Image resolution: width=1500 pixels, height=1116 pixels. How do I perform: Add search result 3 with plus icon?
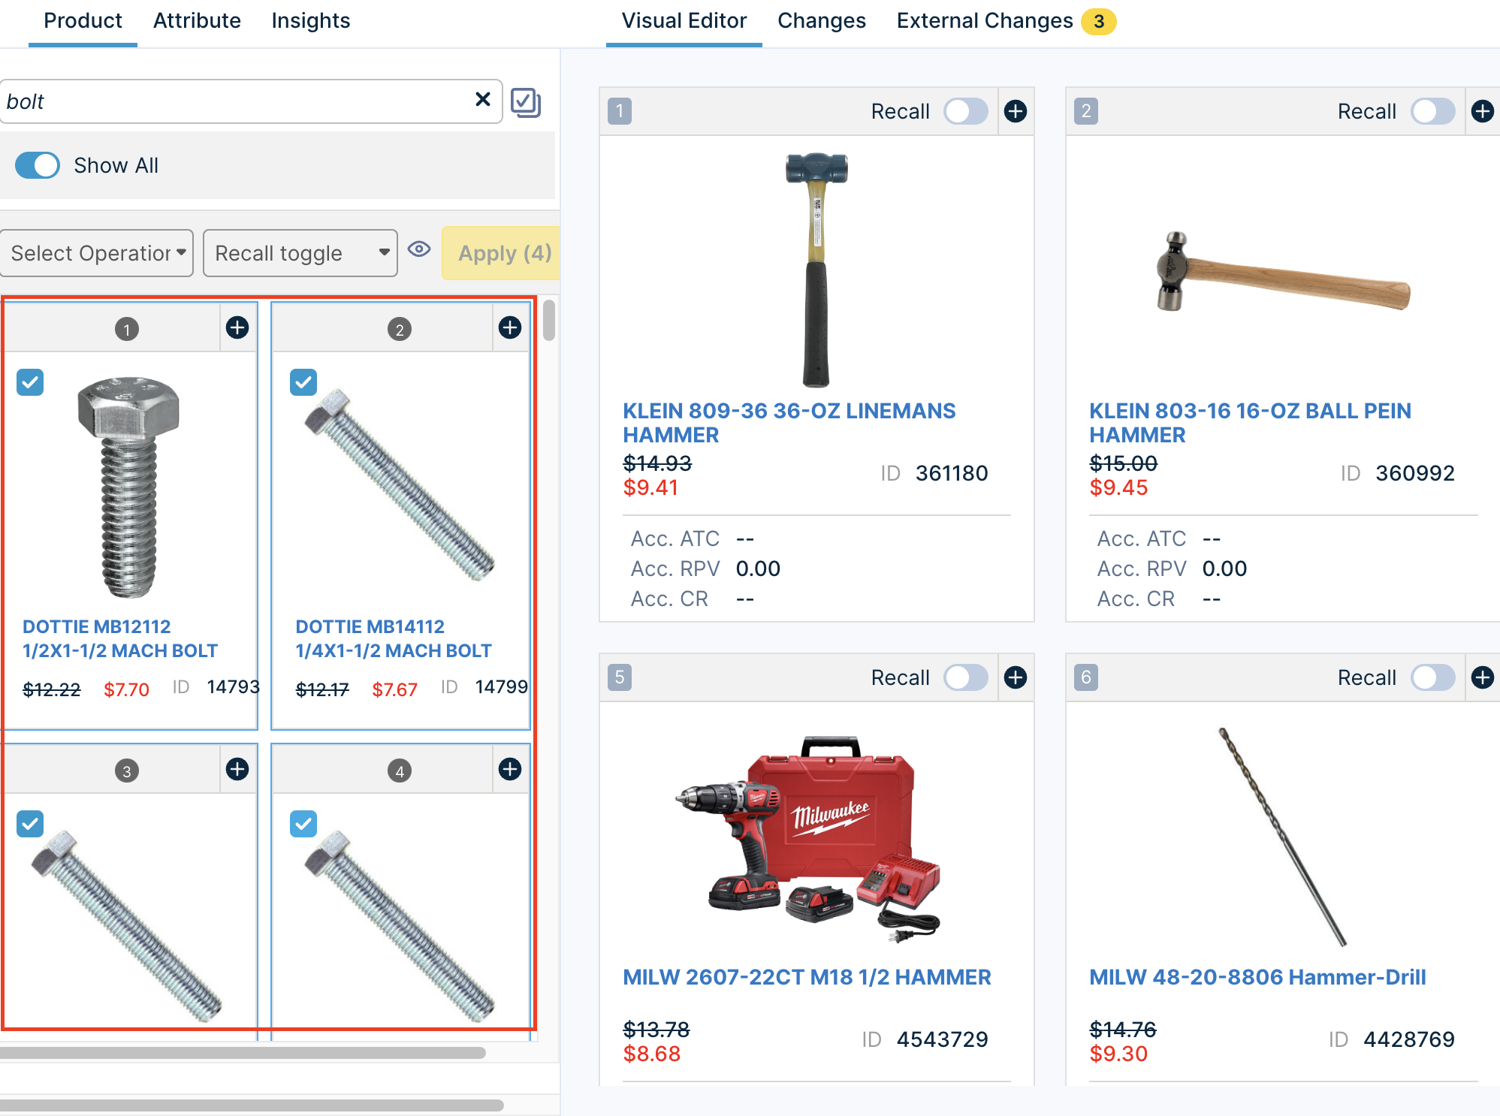(x=237, y=769)
